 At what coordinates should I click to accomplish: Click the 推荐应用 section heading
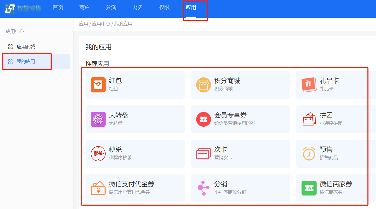click(x=97, y=64)
